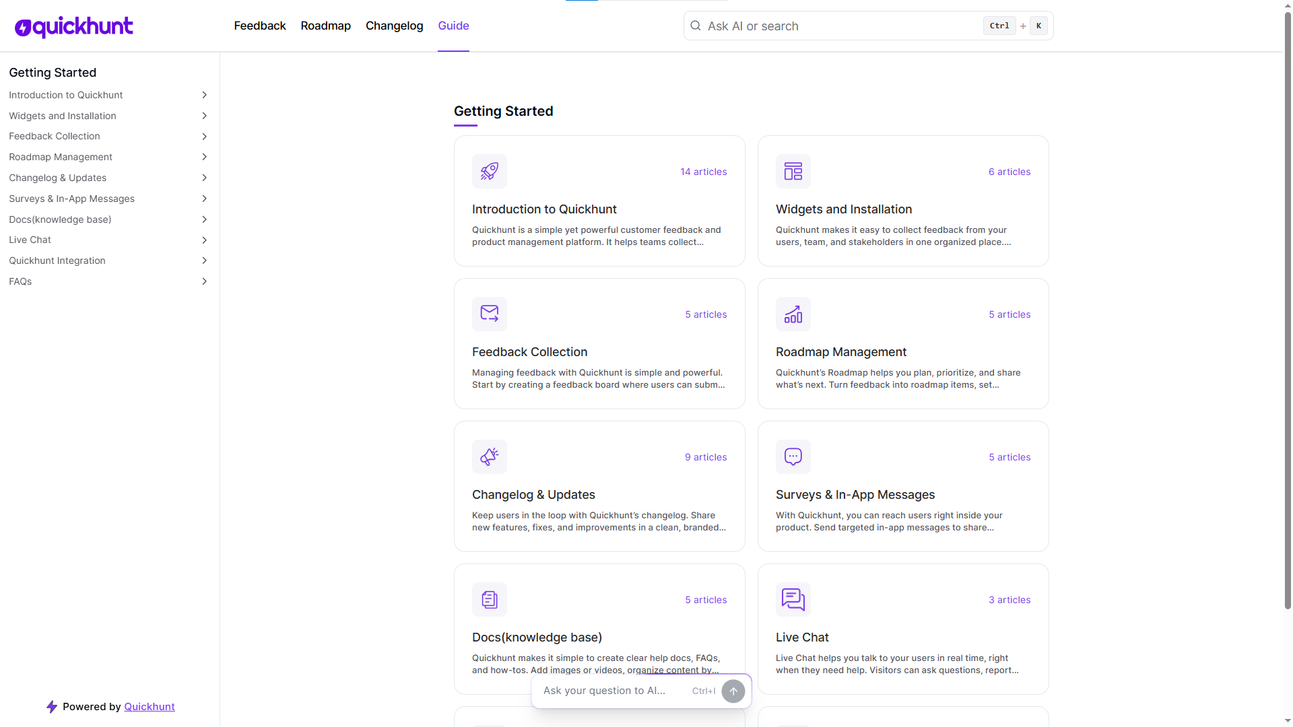Click the document icon on Docs card

pyautogui.click(x=490, y=599)
